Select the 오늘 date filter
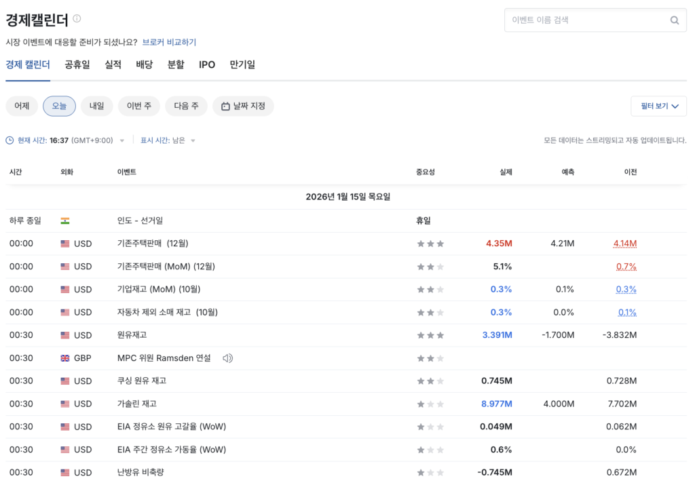The height and width of the screenshot is (483, 695). 59,106
